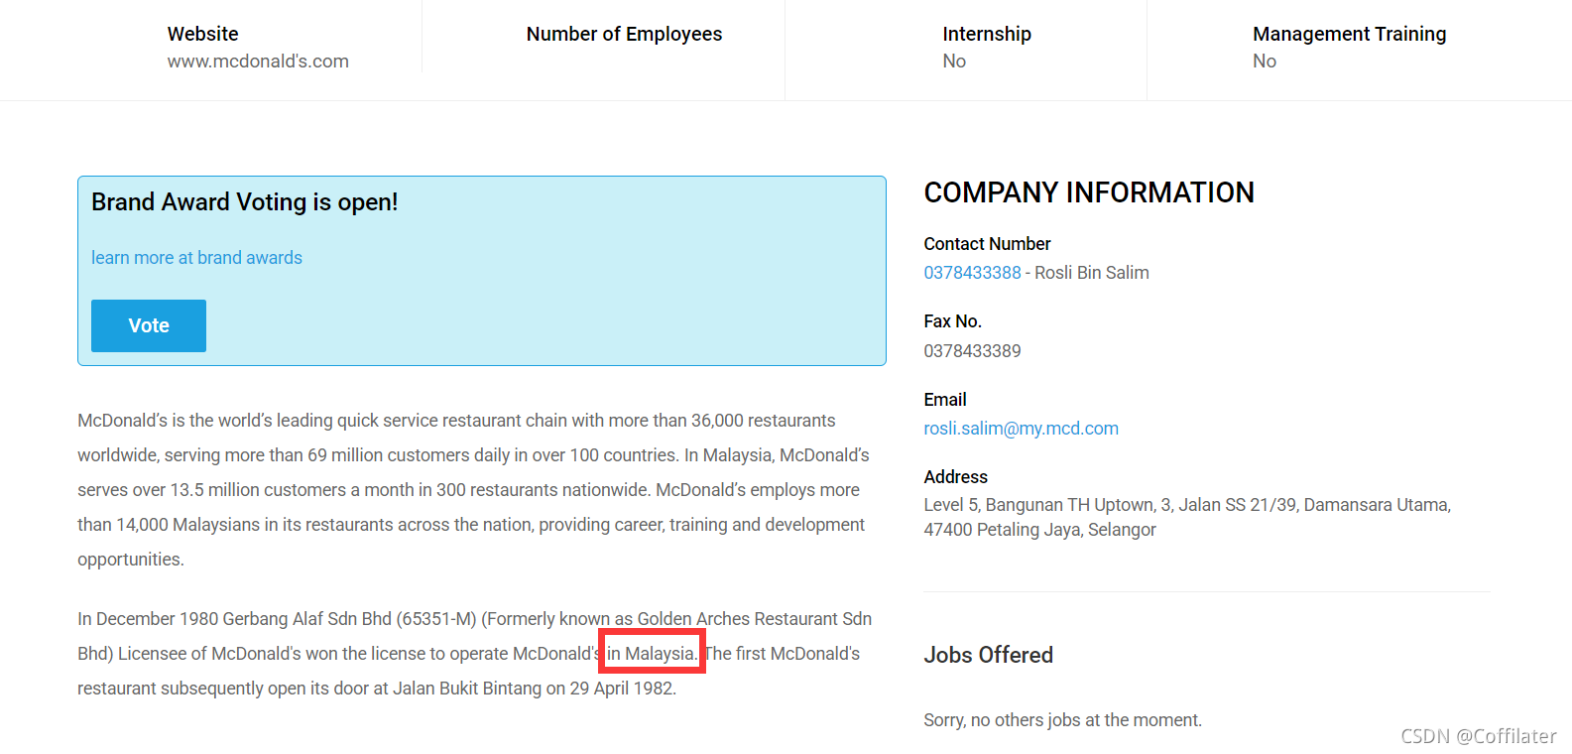Image resolution: width=1572 pixels, height=754 pixels.
Task: Open the 'learn more at brand awards' link
Action: coord(196,258)
